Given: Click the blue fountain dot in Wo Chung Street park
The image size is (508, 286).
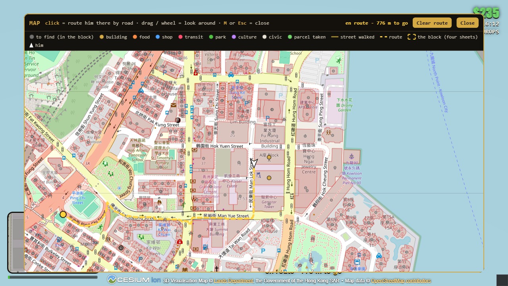Looking at the screenshot, I should click(x=119, y=188).
